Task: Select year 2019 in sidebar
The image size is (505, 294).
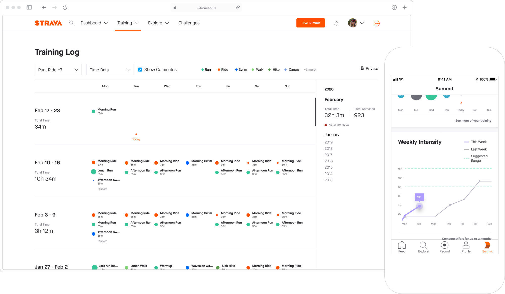Action: click(x=328, y=142)
